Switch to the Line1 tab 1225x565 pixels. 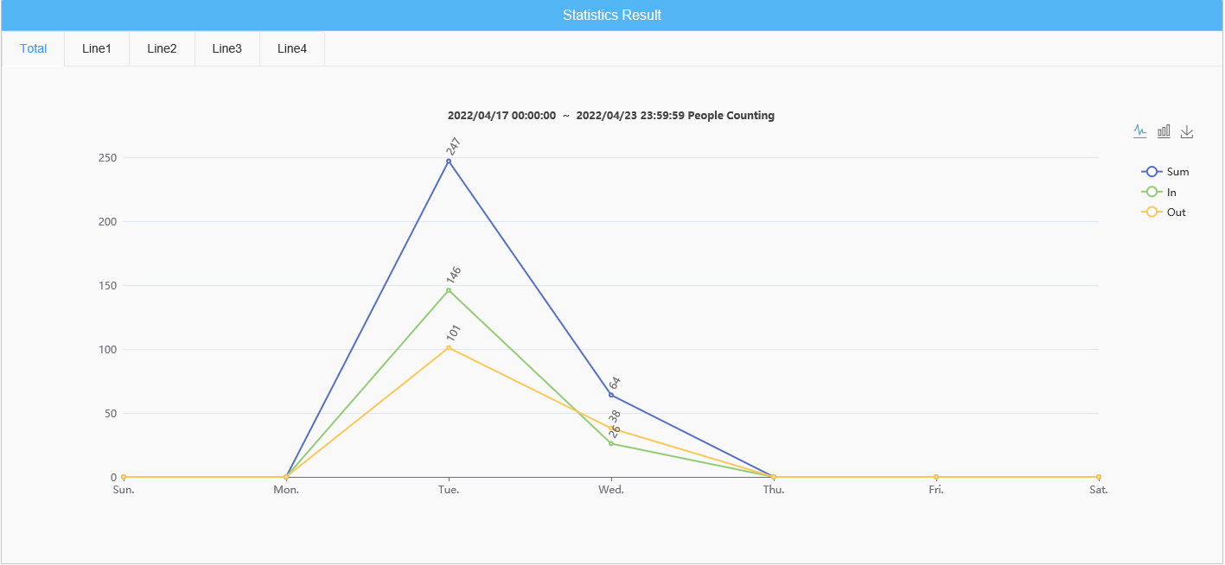pyautogui.click(x=97, y=49)
